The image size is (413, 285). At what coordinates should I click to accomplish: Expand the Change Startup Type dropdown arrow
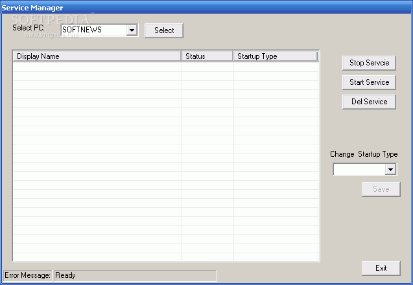(x=390, y=169)
